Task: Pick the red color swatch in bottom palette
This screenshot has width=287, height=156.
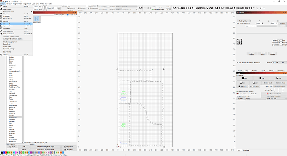Action: click(6, 153)
